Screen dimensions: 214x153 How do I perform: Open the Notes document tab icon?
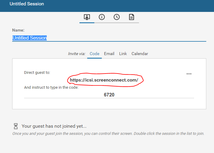(x=132, y=17)
